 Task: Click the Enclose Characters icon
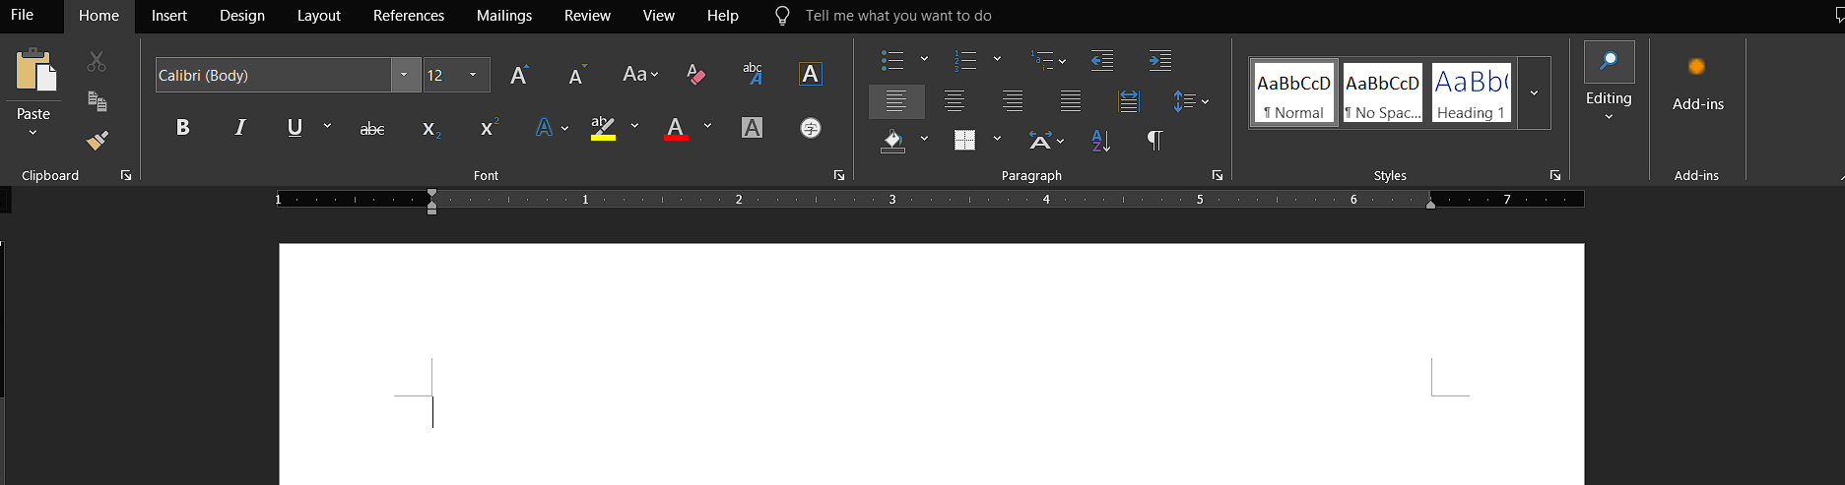pos(811,128)
